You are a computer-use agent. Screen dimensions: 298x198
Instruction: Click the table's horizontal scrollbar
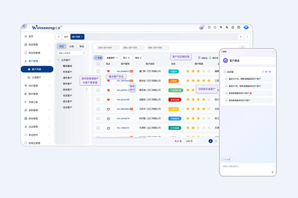121,137
